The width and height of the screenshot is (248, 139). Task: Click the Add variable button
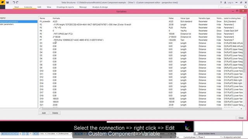tap(44, 113)
